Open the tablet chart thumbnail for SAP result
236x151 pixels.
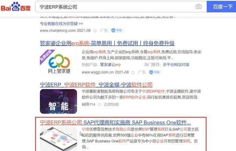coord(58,139)
